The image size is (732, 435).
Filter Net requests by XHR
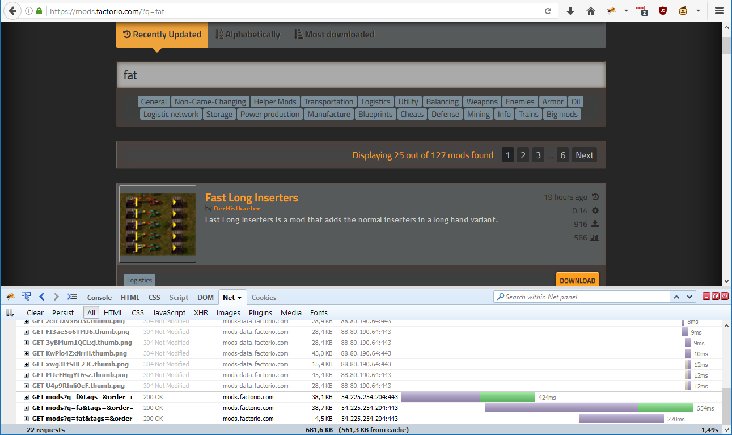(201, 312)
